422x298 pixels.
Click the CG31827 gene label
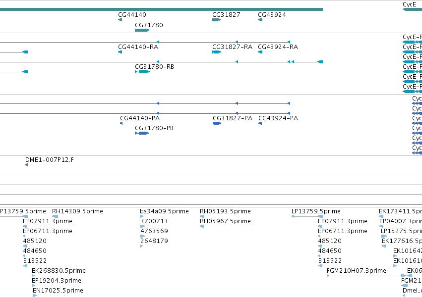point(226,15)
